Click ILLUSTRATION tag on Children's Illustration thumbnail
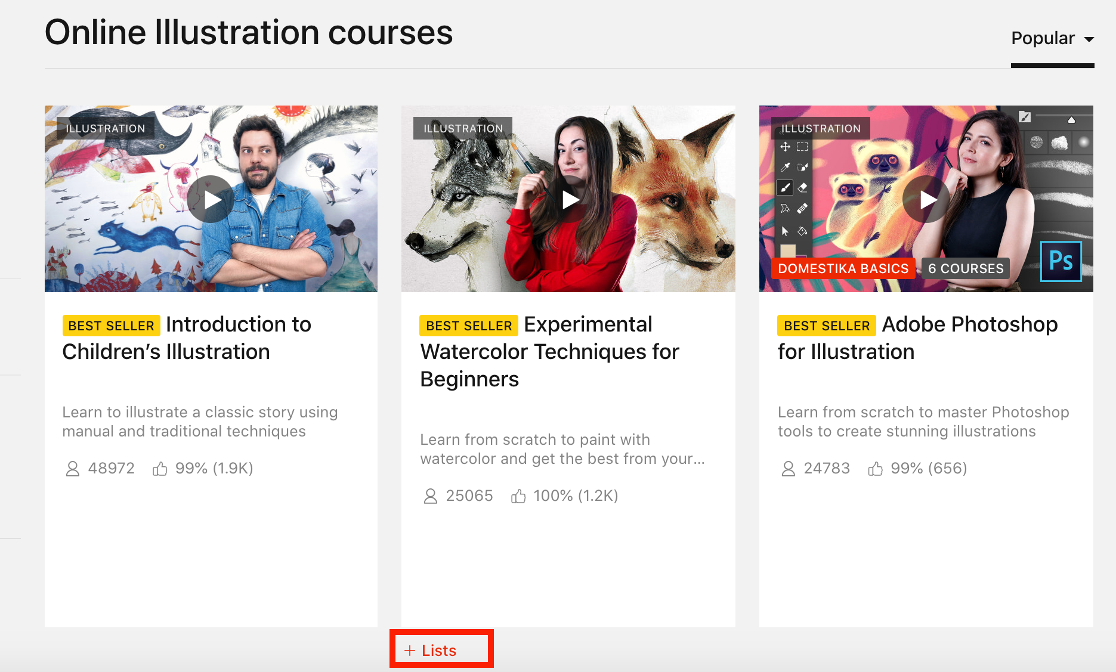 point(106,128)
